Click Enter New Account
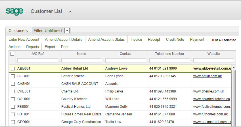This screenshot has height=127, width=241. click(24, 40)
